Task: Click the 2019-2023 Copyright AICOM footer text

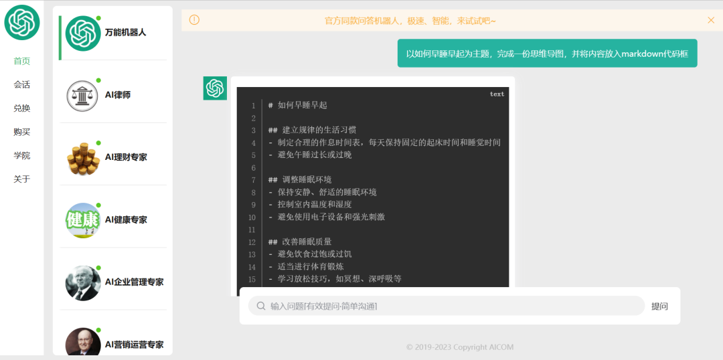Action: click(460, 347)
